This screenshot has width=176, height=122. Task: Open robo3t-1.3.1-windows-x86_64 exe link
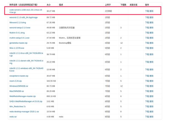coord(26,69)
